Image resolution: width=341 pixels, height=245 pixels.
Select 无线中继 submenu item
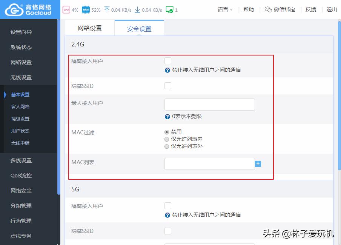point(20,143)
